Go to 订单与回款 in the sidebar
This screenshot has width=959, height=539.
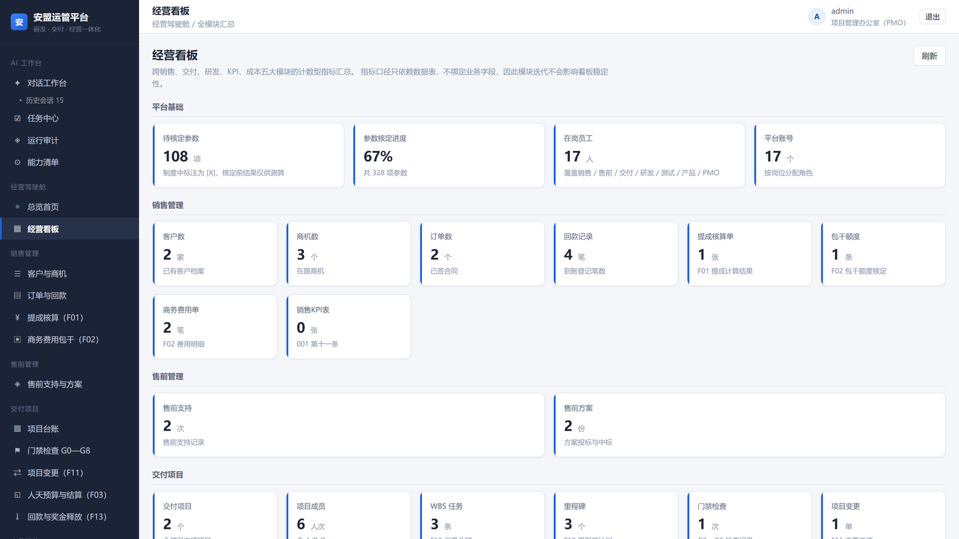pyautogui.click(x=70, y=295)
